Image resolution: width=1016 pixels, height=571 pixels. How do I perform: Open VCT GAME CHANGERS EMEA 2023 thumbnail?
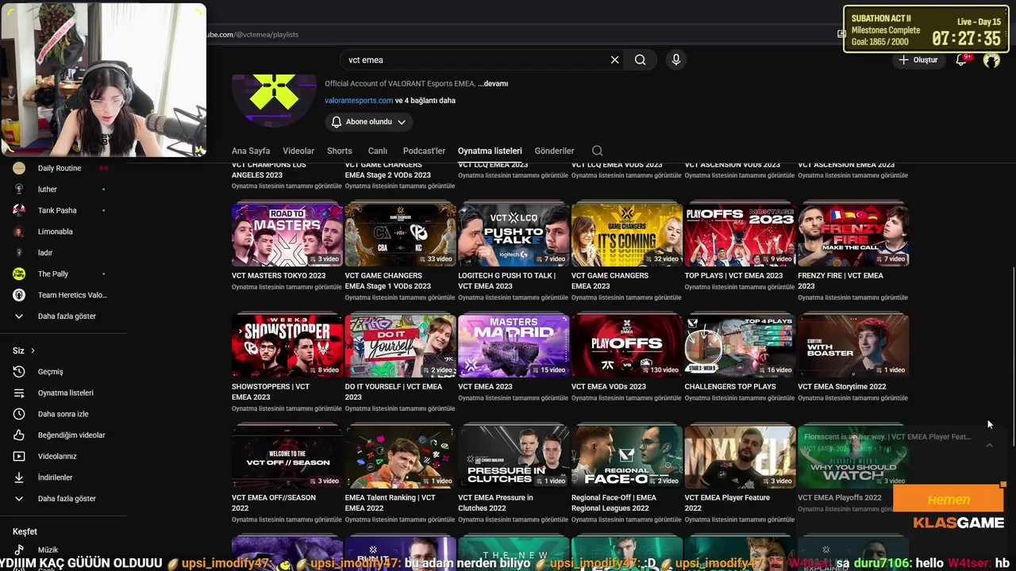click(627, 235)
